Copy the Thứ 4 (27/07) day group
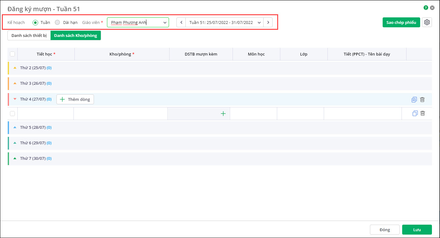Screen dimensions: 440x238 click(x=414, y=100)
